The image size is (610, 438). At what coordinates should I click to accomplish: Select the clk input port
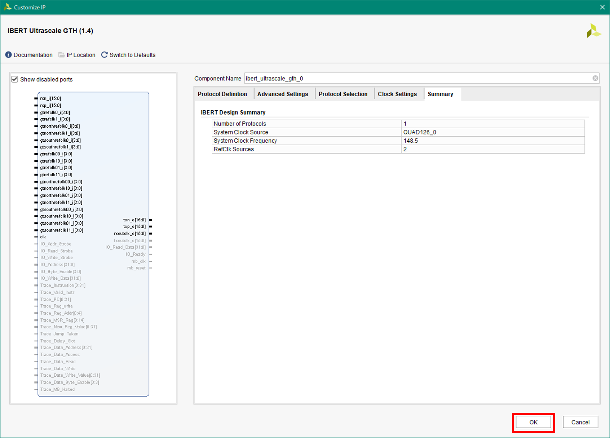[x=43, y=237]
